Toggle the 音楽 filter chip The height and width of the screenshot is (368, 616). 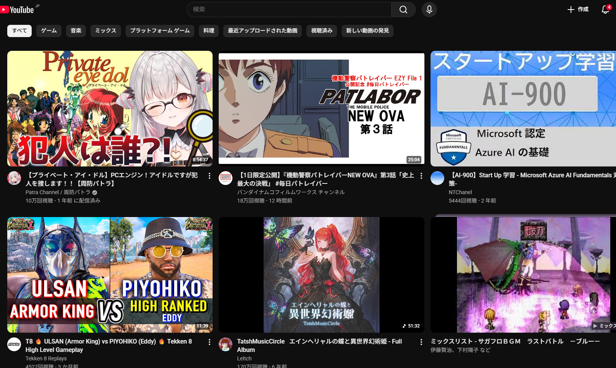tap(76, 31)
